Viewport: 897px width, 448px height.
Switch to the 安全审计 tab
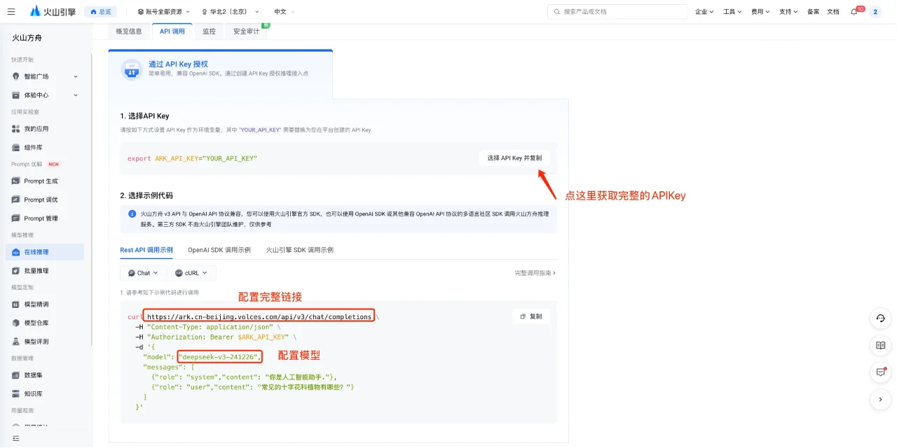click(x=247, y=31)
